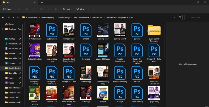
Task: Open Youtube folder in navigation pane
Action: 11,54
